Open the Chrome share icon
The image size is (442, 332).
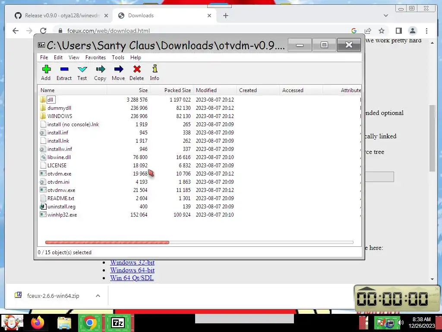[x=368, y=31]
